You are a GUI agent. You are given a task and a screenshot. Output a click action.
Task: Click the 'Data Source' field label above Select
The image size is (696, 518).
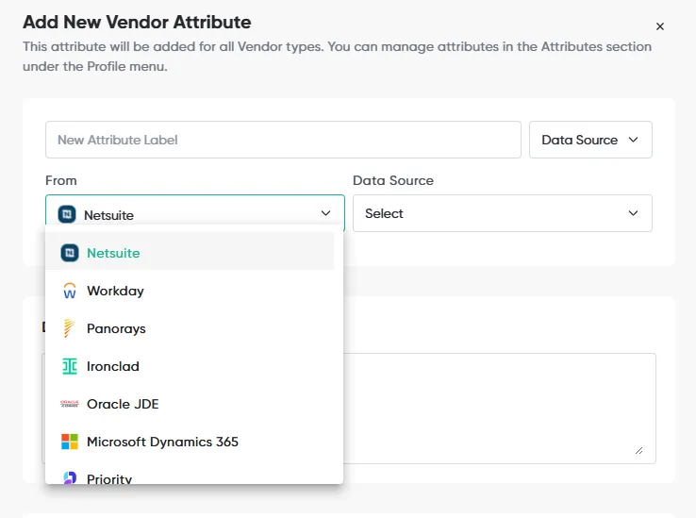pyautogui.click(x=393, y=180)
